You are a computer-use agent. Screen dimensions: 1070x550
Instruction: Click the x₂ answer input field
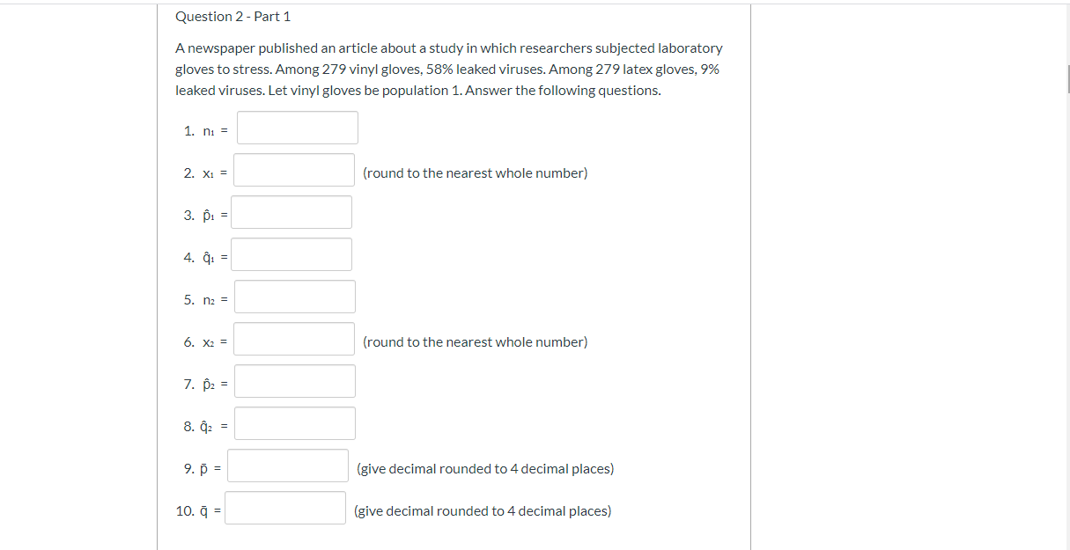tap(294, 338)
